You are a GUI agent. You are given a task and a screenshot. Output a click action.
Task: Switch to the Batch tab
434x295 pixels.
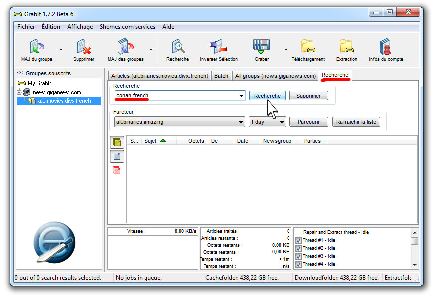tap(221, 76)
